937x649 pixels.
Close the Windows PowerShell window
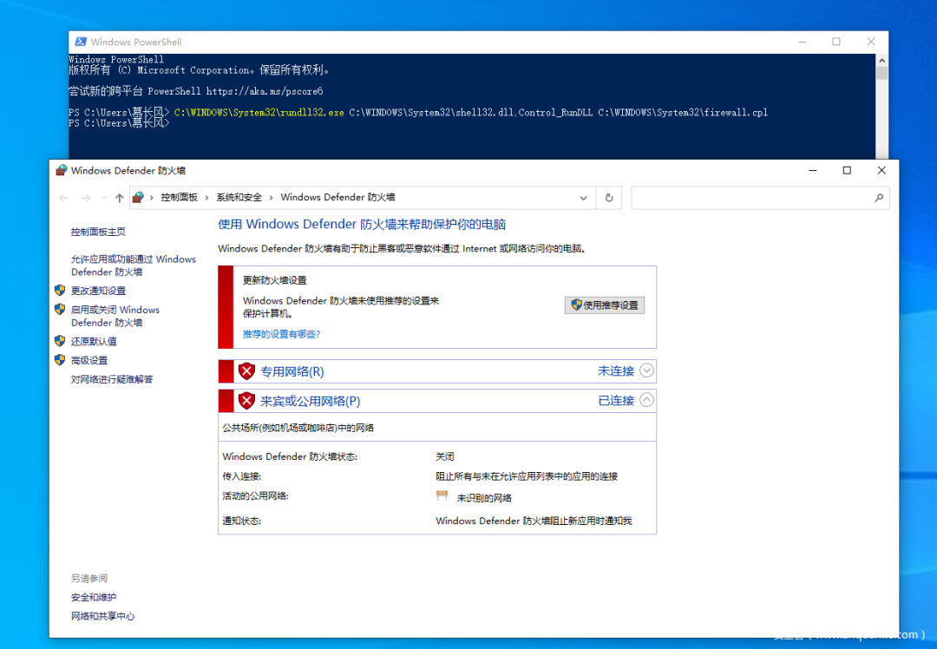coord(871,42)
